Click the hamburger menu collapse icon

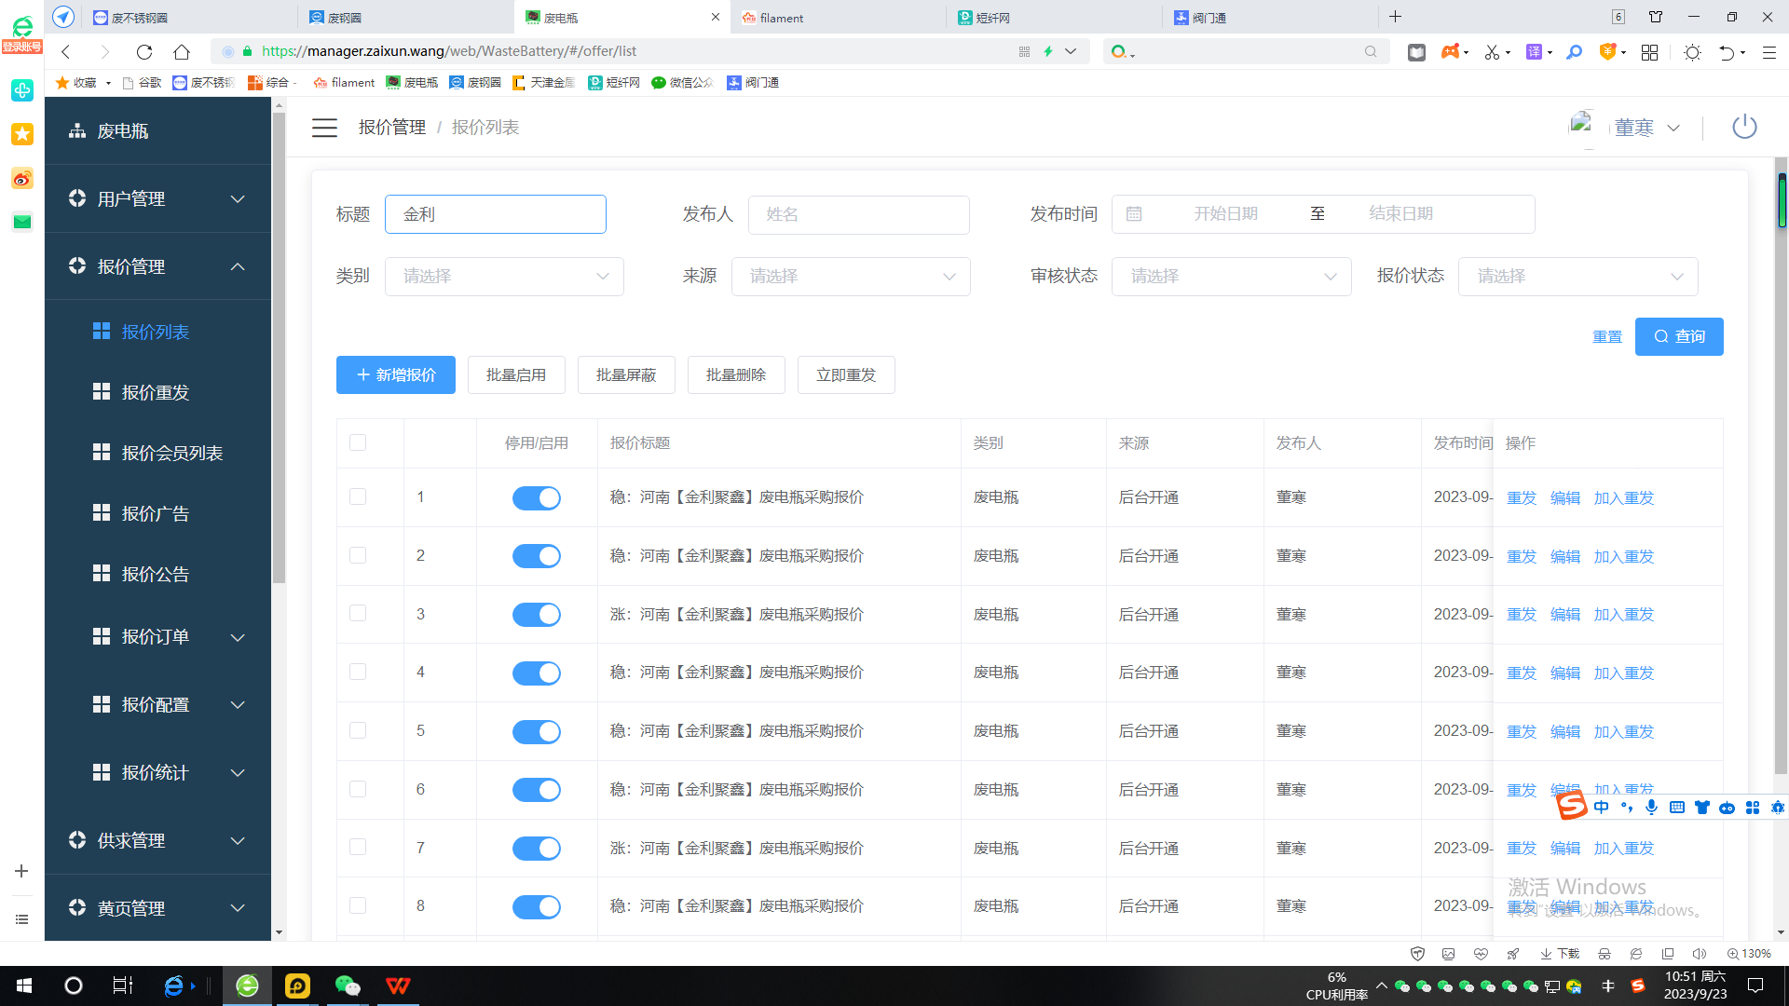324,128
